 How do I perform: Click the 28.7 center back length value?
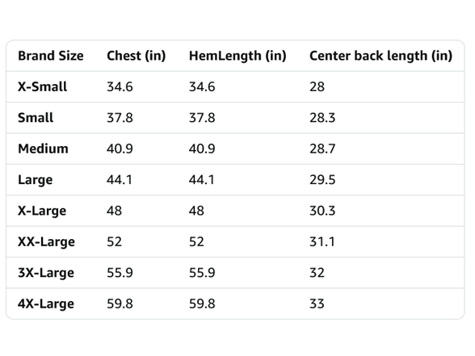(322, 149)
